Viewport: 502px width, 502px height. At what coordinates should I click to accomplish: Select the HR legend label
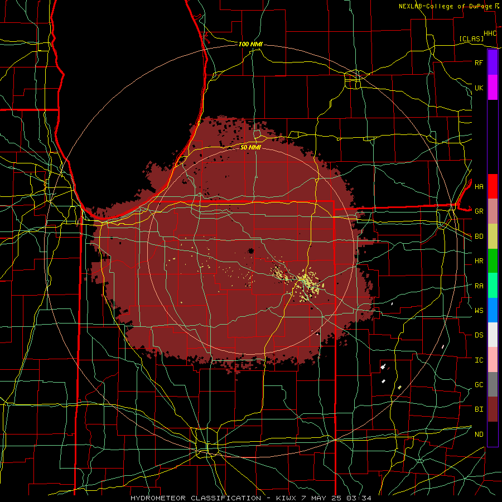[479, 261]
